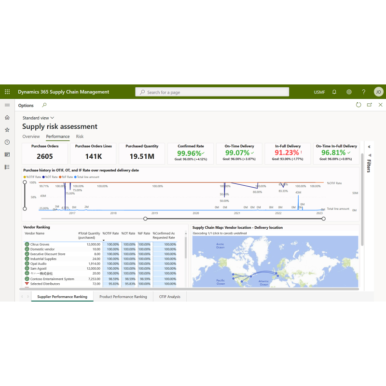
Task: Click the Industrial Supplies green check icon
Action: pos(27,259)
